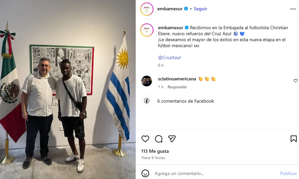This screenshot has height=179, width=299.
Task: Open the embamexur username in the caption
Action: coord(170,28)
